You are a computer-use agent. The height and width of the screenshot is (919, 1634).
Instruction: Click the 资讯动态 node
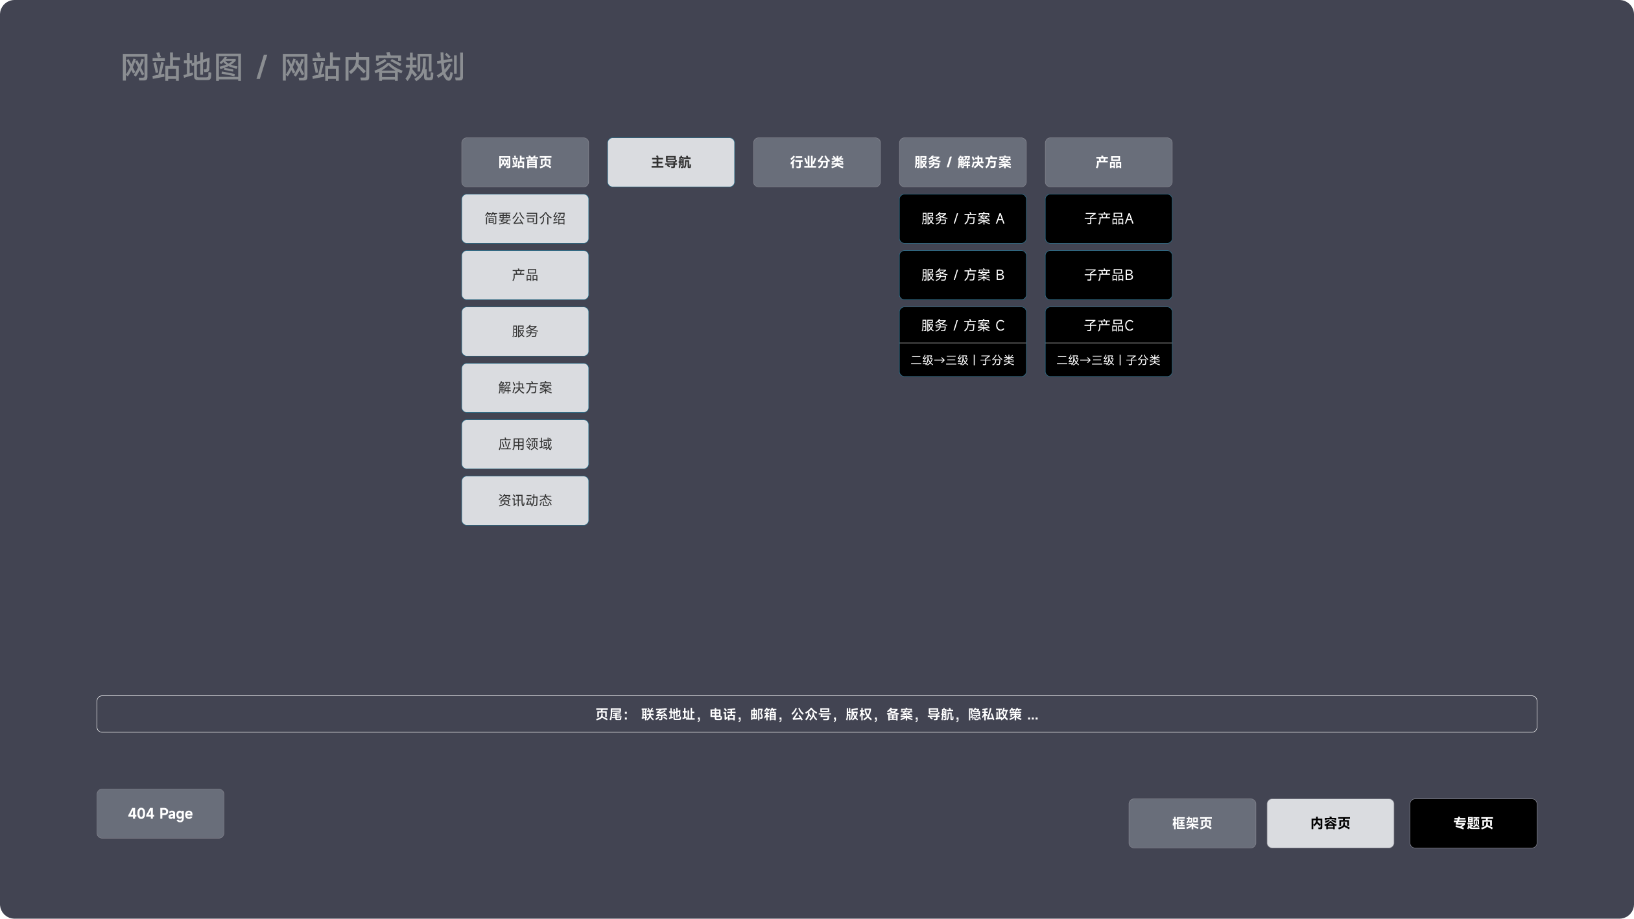pyautogui.click(x=525, y=500)
